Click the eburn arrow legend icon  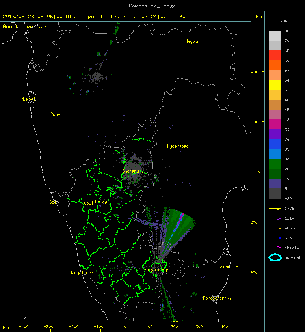coord(275,228)
